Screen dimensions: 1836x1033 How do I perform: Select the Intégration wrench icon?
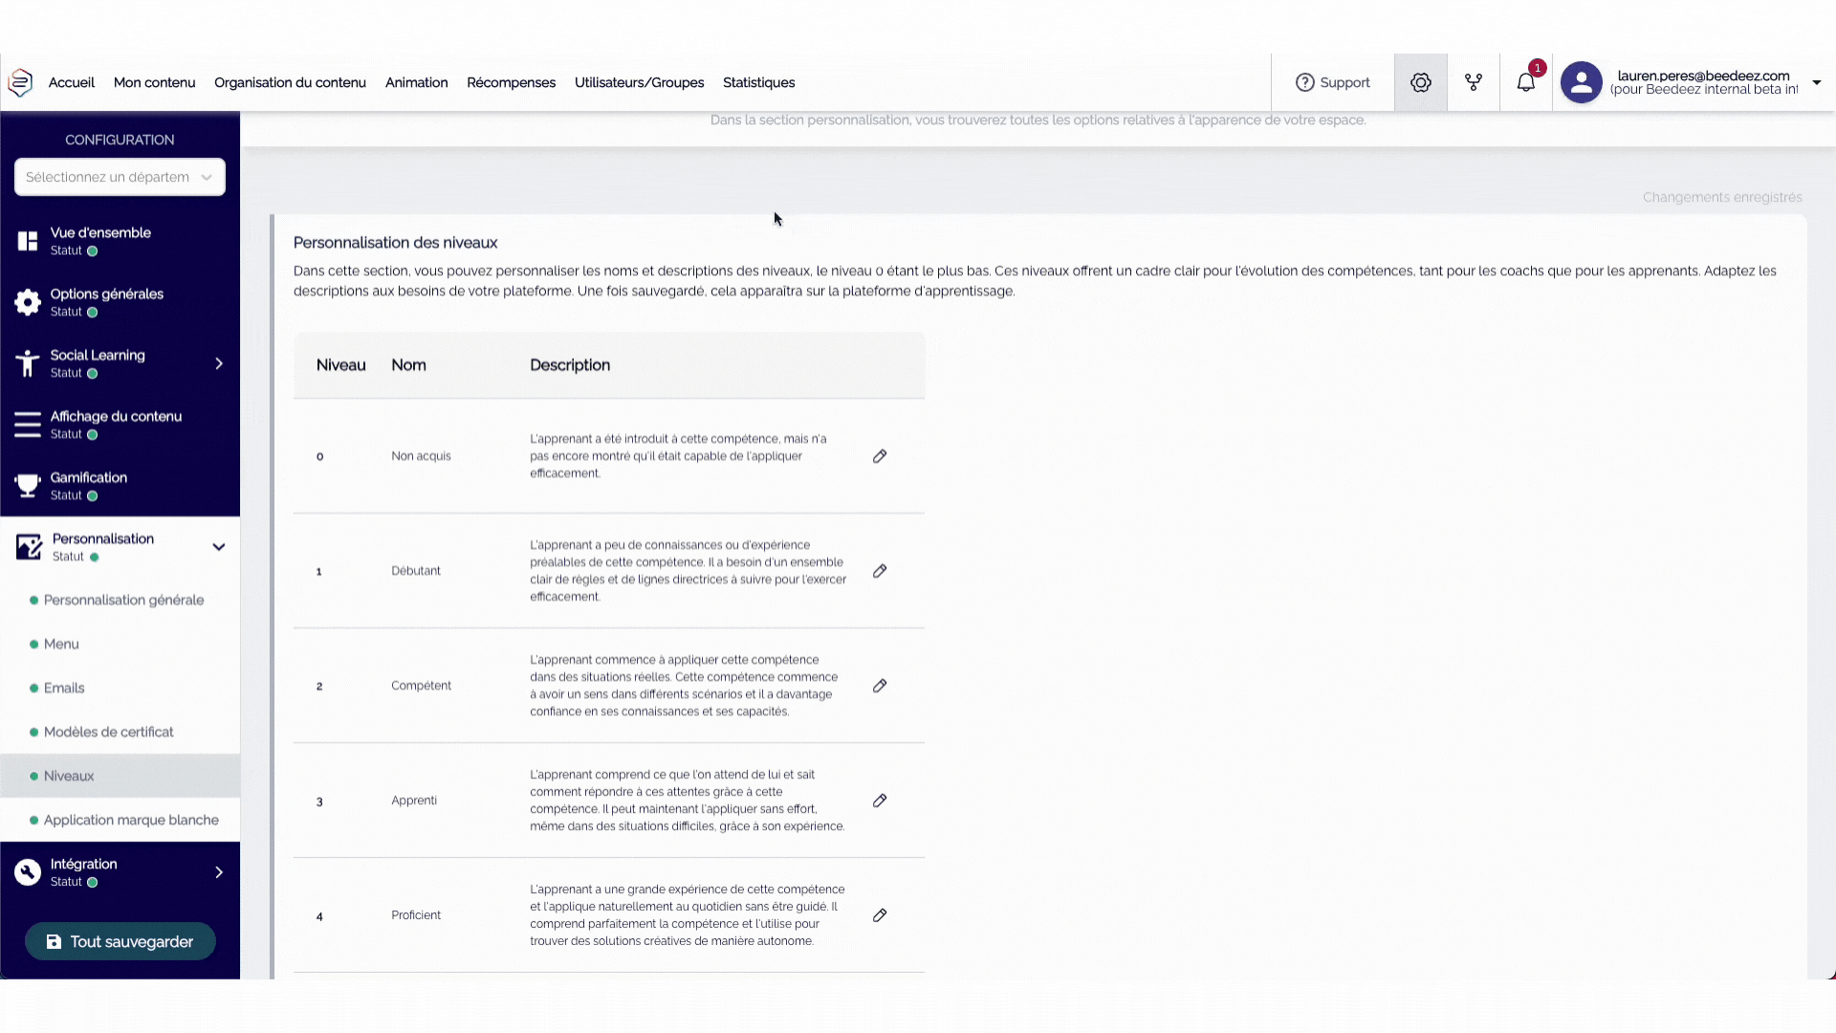27,871
